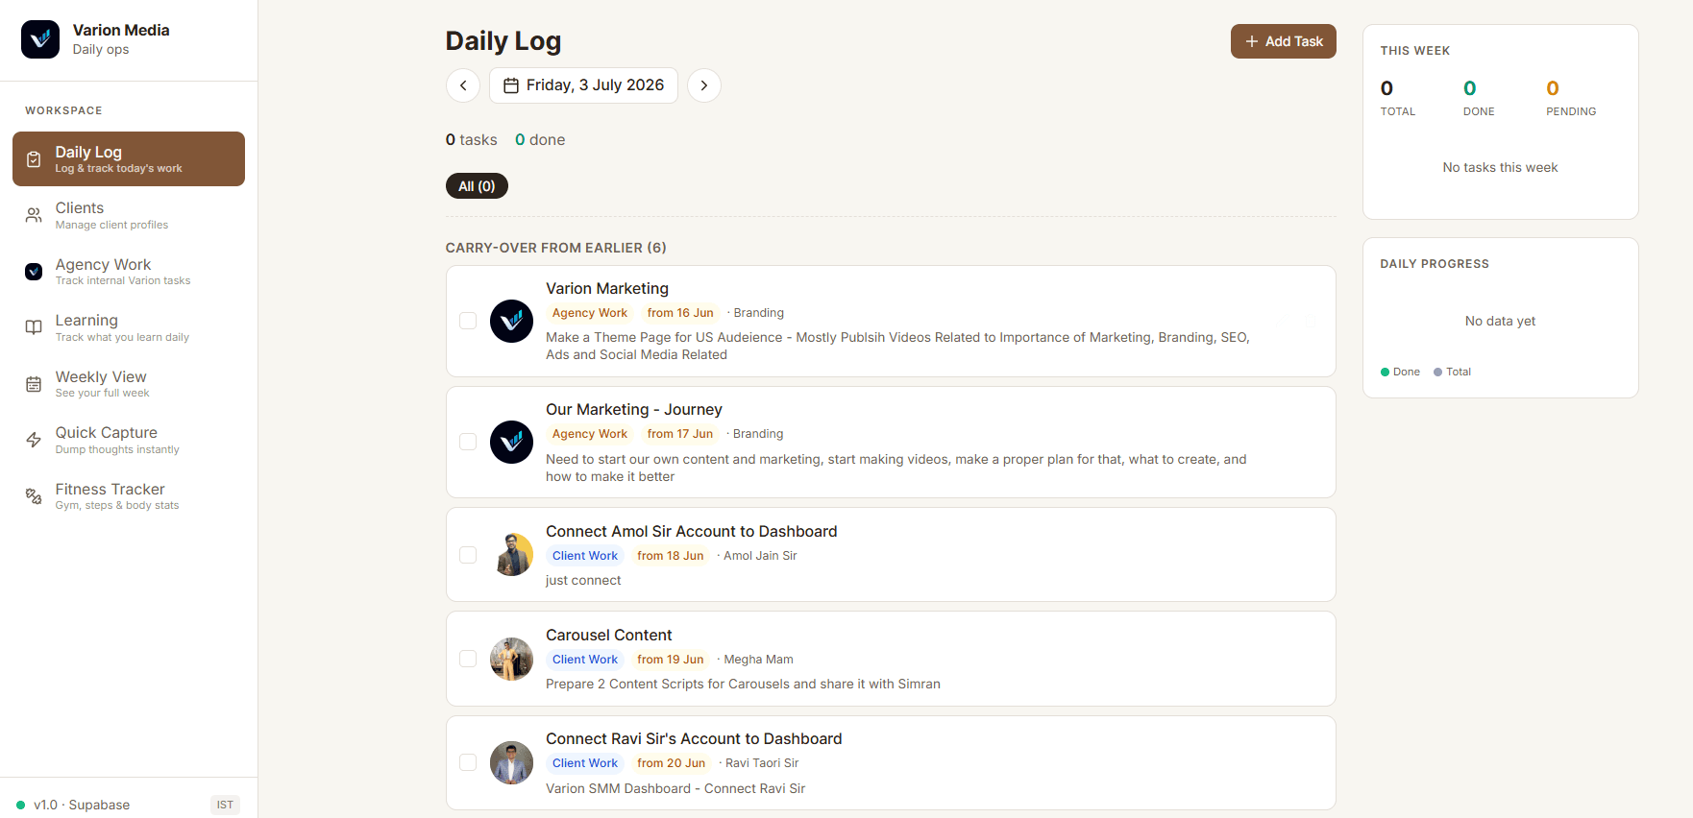1693x818 pixels.
Task: Open Learning section in sidebar
Action: [129, 327]
